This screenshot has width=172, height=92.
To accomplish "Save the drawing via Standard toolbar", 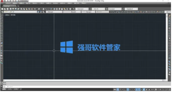I will [8, 9].
